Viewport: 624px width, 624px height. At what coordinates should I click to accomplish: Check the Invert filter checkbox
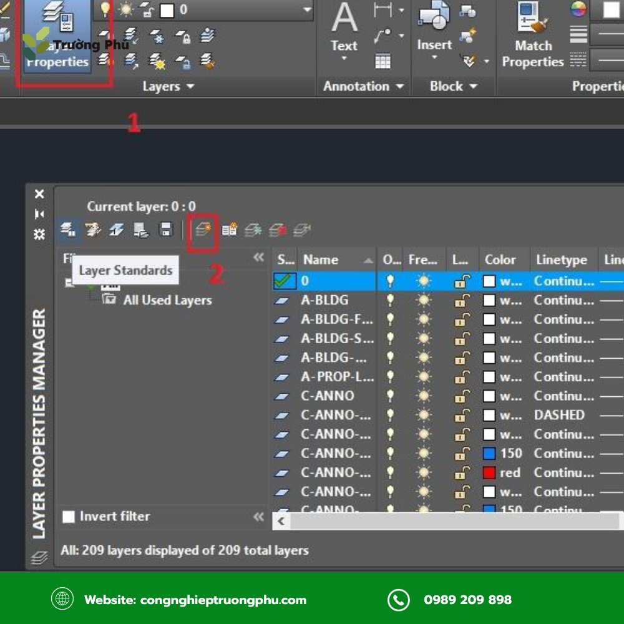click(x=69, y=517)
